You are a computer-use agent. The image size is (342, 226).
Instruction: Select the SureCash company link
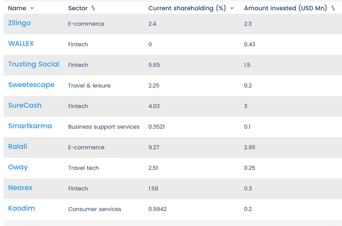click(x=25, y=106)
